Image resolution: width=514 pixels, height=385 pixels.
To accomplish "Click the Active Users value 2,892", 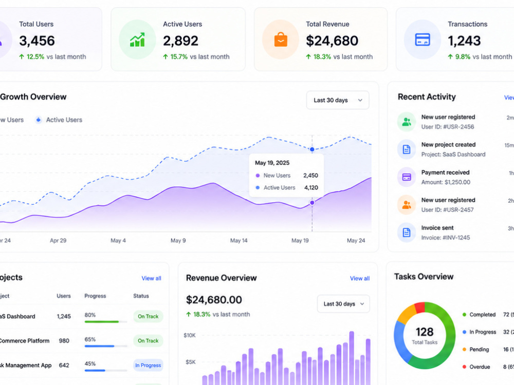I will pyautogui.click(x=180, y=41).
